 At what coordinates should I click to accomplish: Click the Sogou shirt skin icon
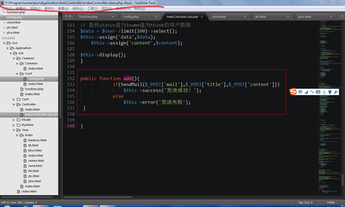(330, 92)
